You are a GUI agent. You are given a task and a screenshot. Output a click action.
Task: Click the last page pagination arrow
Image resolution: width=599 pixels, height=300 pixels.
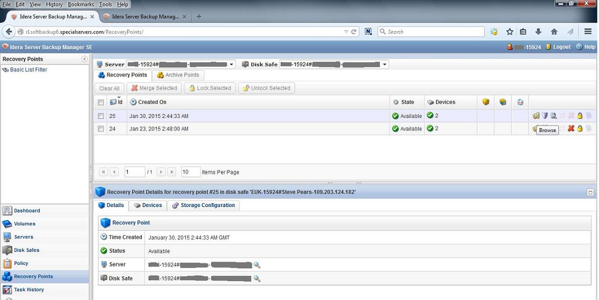click(x=172, y=172)
